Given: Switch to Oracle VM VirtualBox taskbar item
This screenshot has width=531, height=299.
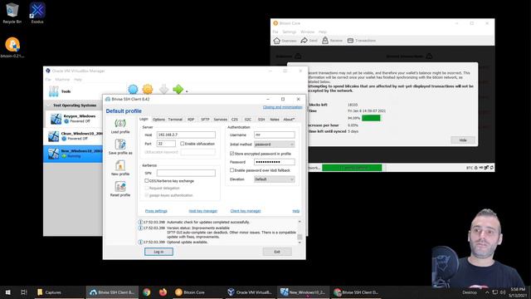Looking at the screenshot, I should (x=250, y=292).
